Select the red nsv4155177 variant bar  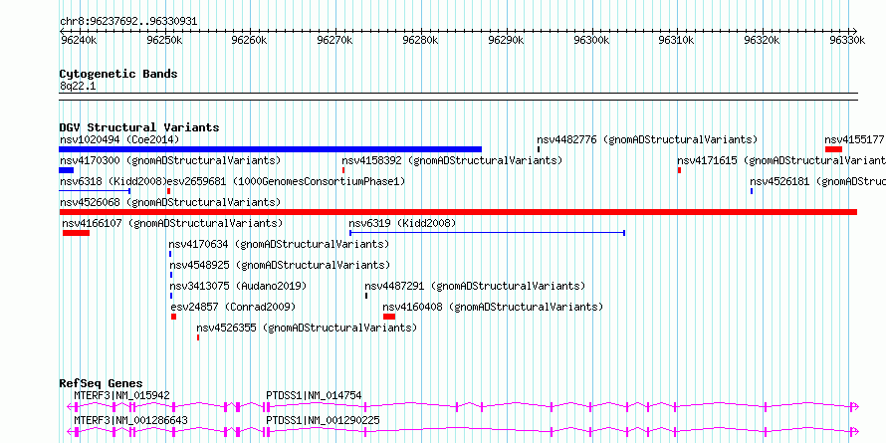tap(833, 149)
